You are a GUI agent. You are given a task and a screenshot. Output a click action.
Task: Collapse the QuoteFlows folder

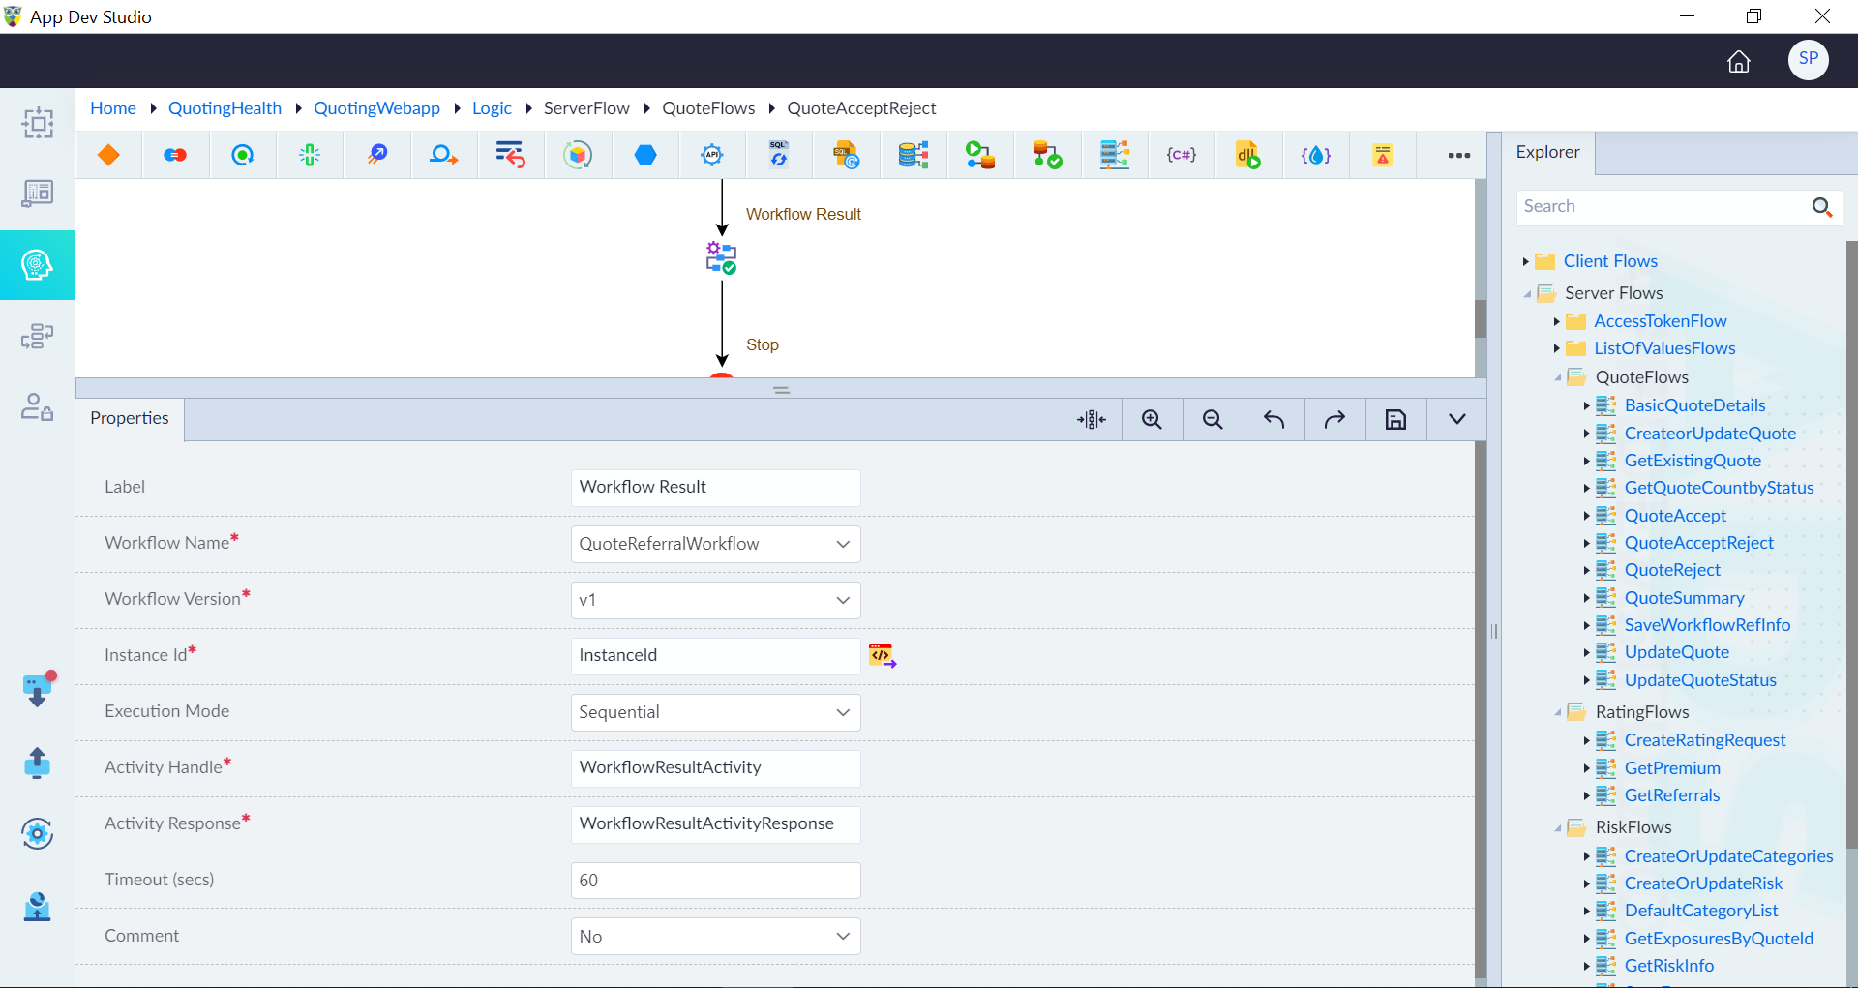[1557, 377]
